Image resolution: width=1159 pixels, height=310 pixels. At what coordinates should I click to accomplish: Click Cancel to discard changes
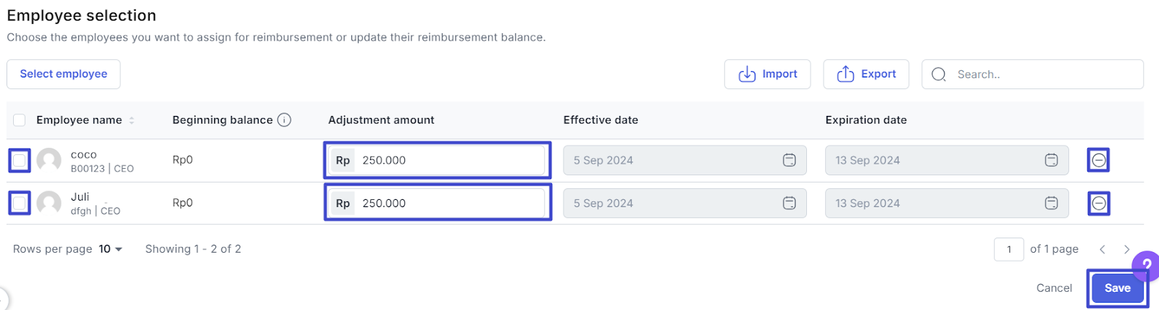(x=1054, y=288)
